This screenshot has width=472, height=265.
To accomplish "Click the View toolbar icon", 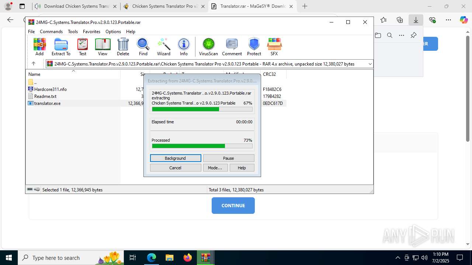I will pos(103,47).
